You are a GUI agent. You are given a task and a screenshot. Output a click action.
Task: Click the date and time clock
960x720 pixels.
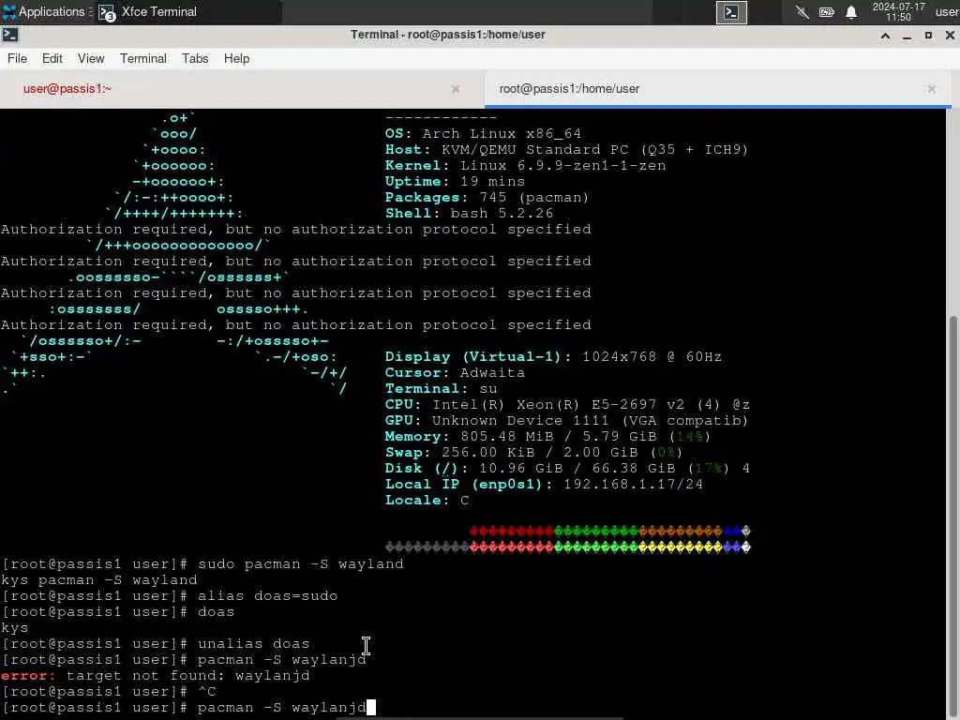coord(898,12)
